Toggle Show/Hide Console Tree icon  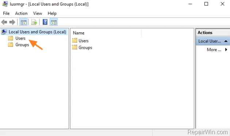tap(23, 22)
